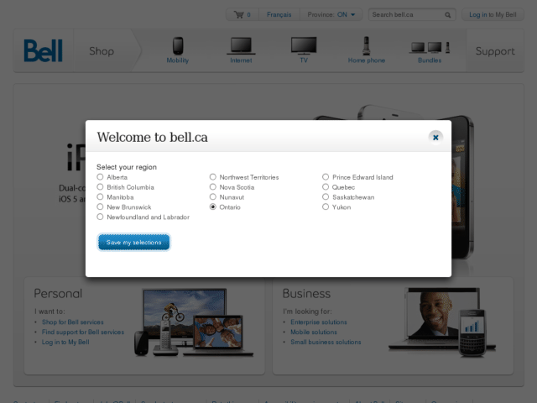Select Quebec as your region
Screen dimensions: 537x403
[326, 187]
